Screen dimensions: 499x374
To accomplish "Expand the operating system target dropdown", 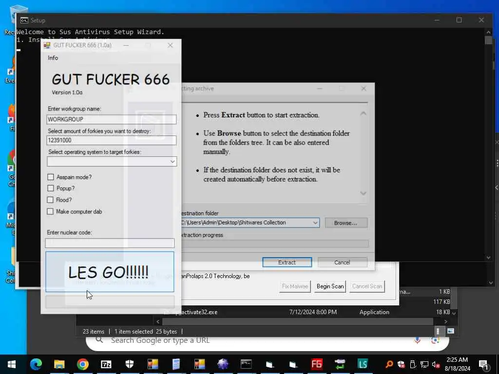I will coord(172,162).
